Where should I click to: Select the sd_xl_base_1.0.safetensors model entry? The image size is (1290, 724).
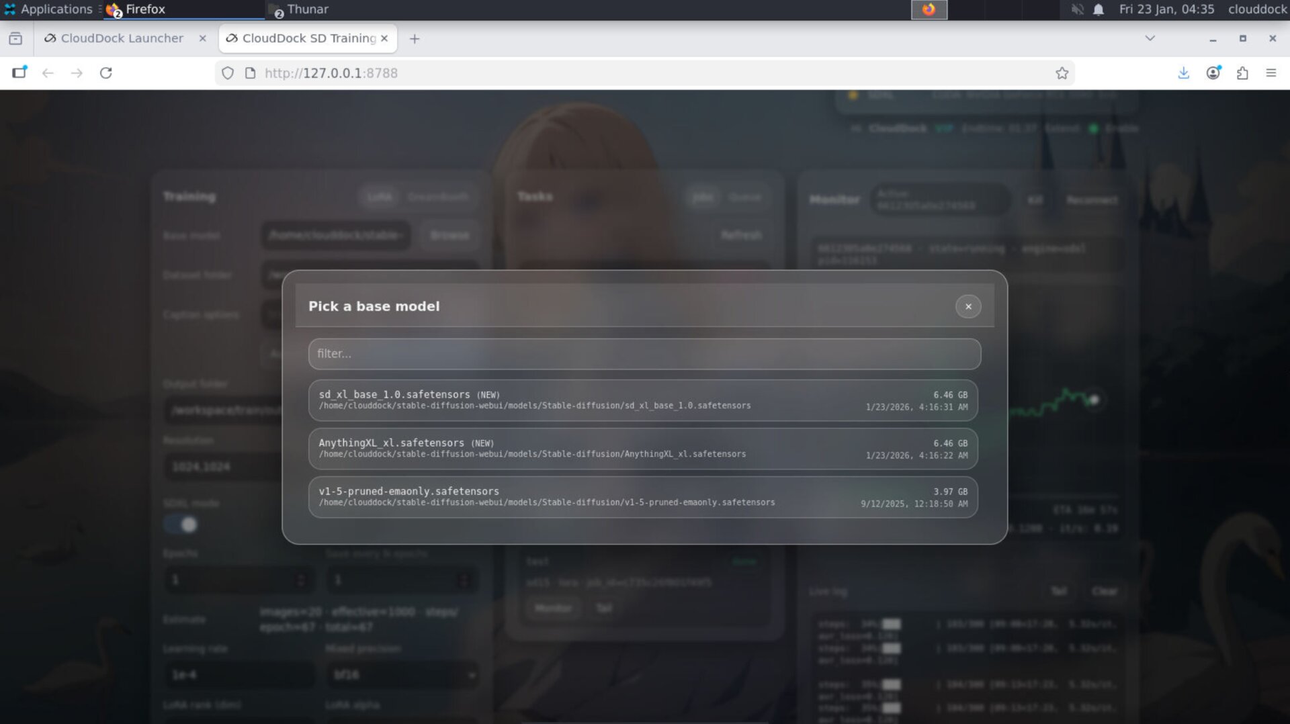pyautogui.click(x=643, y=400)
